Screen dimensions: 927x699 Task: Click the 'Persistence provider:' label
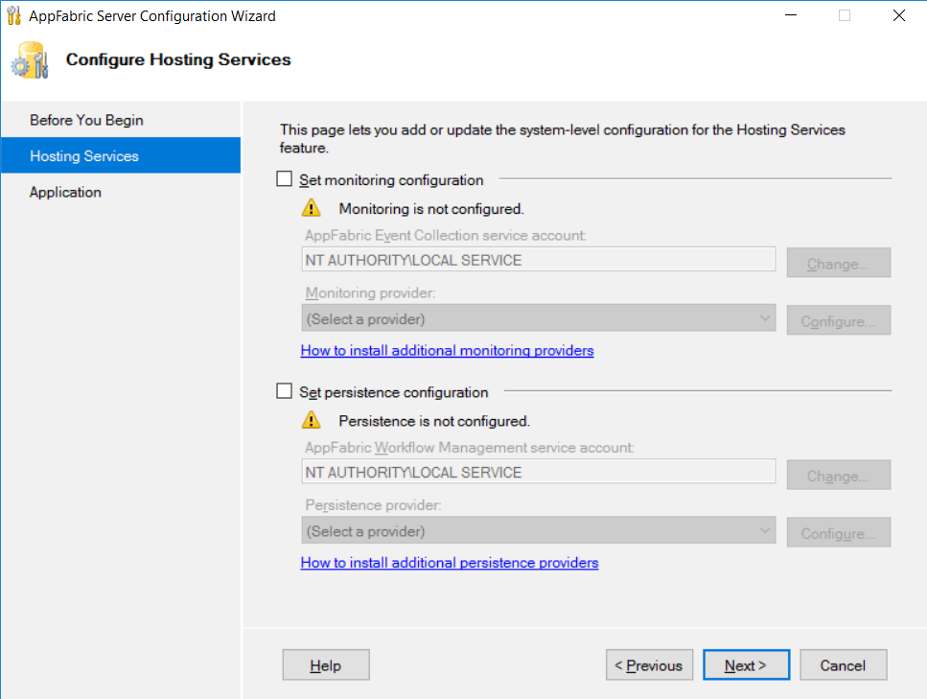click(x=373, y=505)
